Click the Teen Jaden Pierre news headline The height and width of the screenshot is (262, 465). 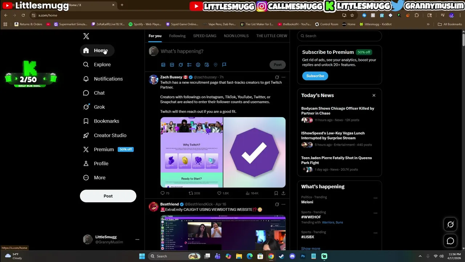tap(336, 160)
